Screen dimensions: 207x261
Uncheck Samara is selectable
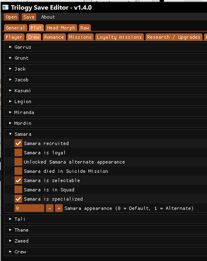pos(18,181)
